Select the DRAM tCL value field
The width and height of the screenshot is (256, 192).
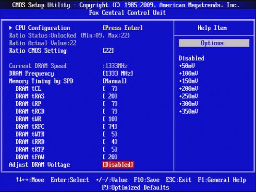pos(110,89)
